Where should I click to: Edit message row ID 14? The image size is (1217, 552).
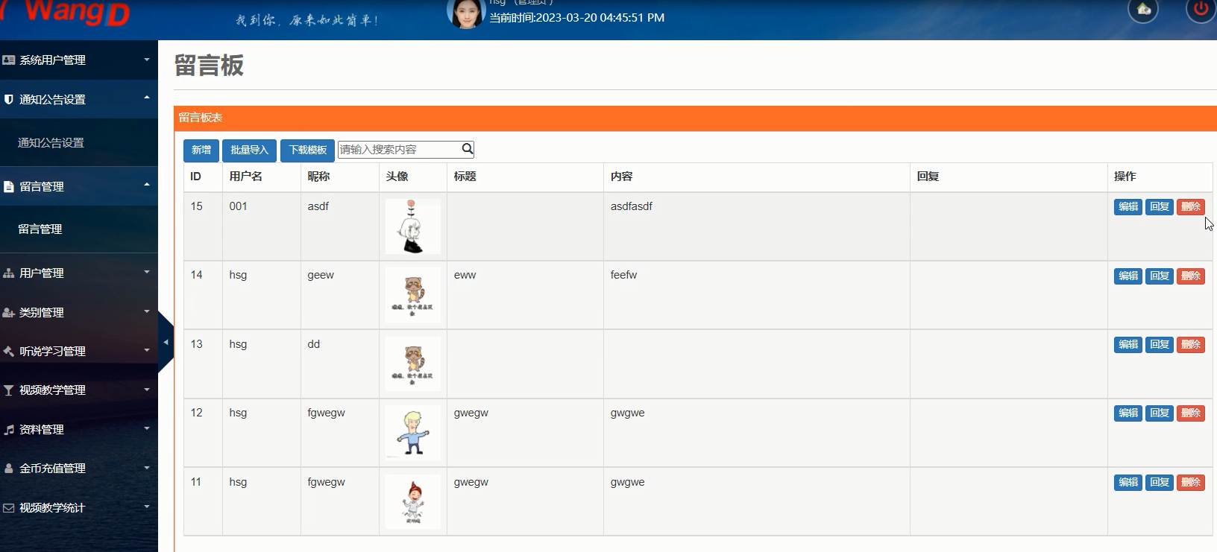(x=1128, y=276)
